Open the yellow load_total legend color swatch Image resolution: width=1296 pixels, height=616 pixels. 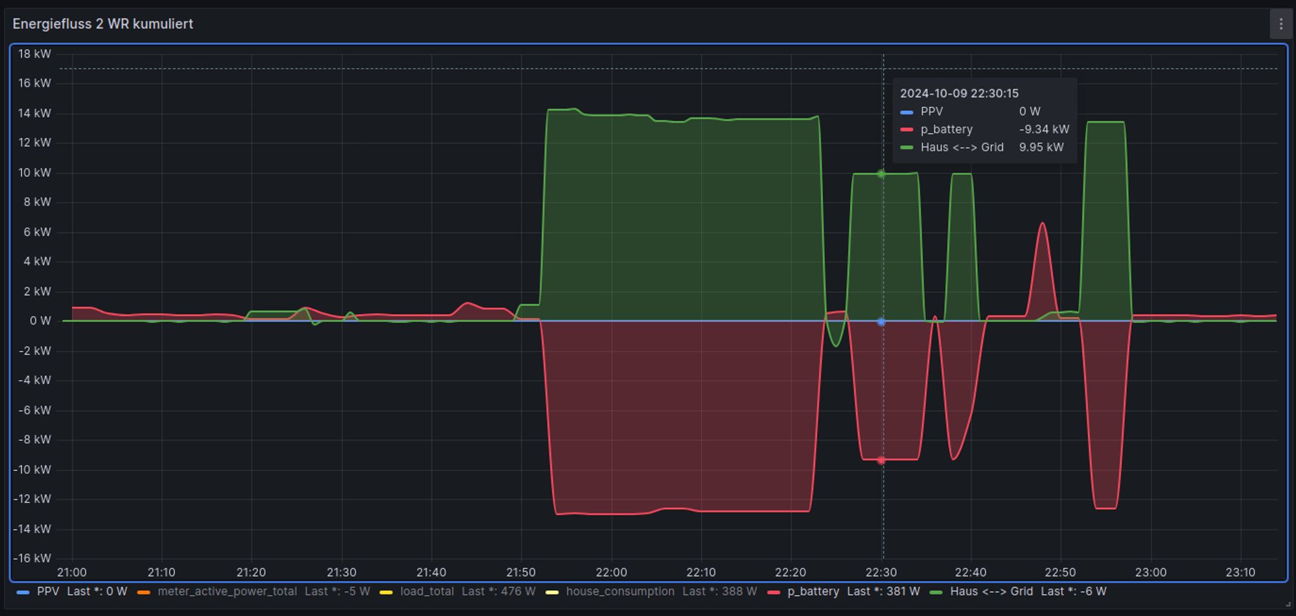(x=386, y=592)
